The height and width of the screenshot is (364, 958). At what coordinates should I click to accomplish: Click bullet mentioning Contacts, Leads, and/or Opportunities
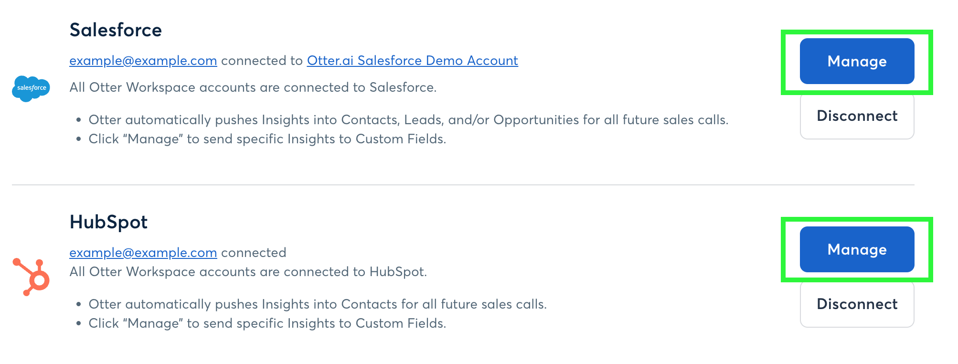(x=408, y=120)
